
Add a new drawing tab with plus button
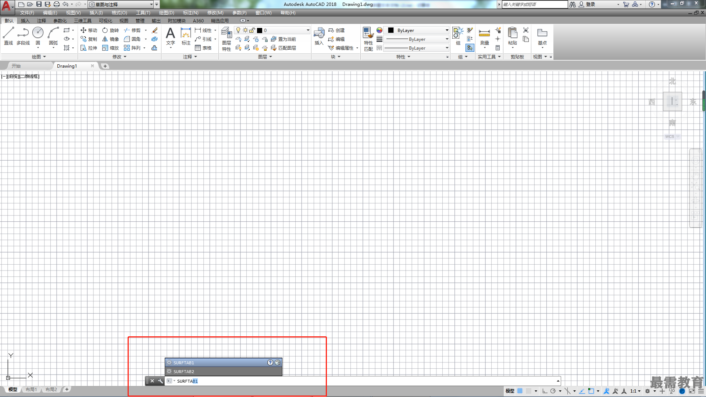tap(105, 66)
